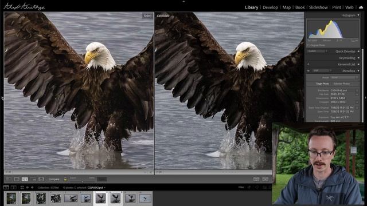Click the icon beside Date Time Original
Screen dimensions: 367x206
pos(357,108)
